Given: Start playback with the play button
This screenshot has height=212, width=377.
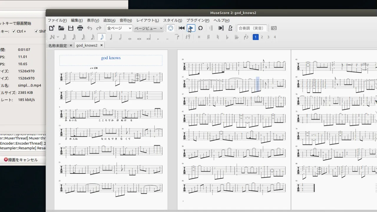Looking at the screenshot, I should [x=191, y=28].
